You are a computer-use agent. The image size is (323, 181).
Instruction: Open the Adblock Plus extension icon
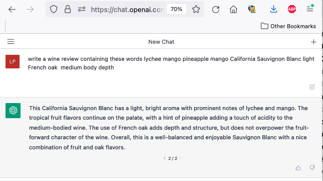coord(292,9)
